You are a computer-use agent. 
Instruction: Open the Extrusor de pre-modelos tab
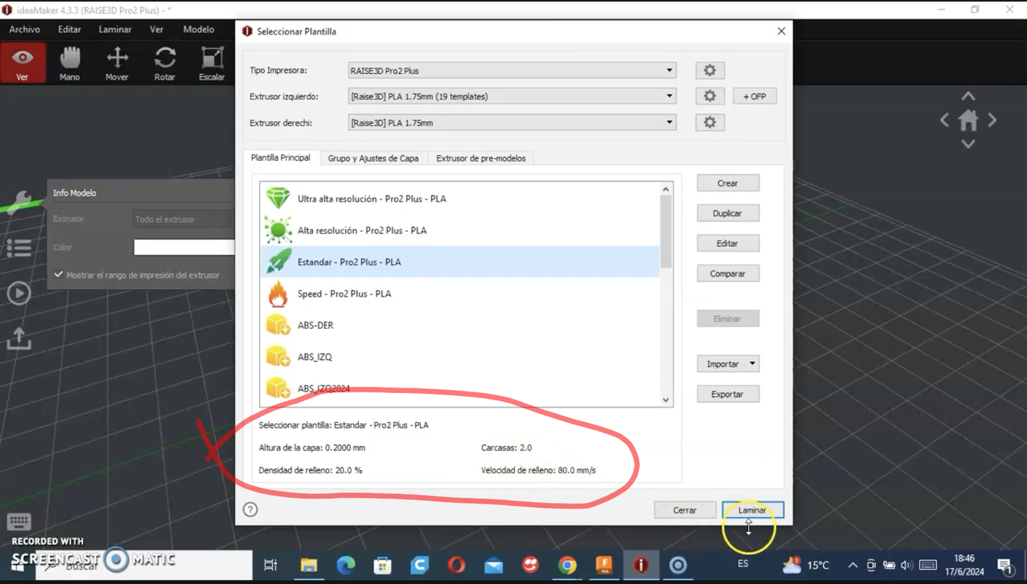pos(480,159)
